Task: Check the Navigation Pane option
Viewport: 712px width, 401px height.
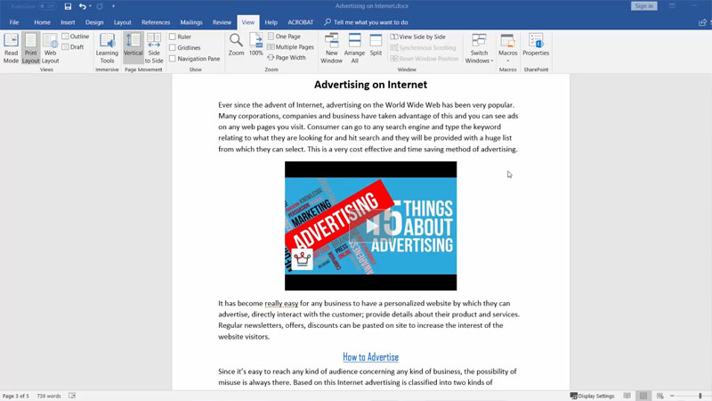Action: [173, 59]
